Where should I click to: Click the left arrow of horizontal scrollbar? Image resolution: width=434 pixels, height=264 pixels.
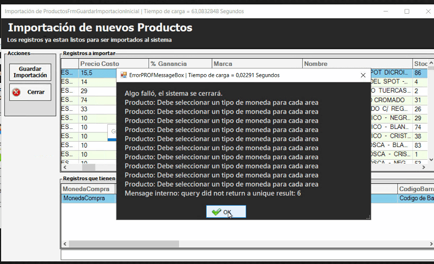pos(65,167)
